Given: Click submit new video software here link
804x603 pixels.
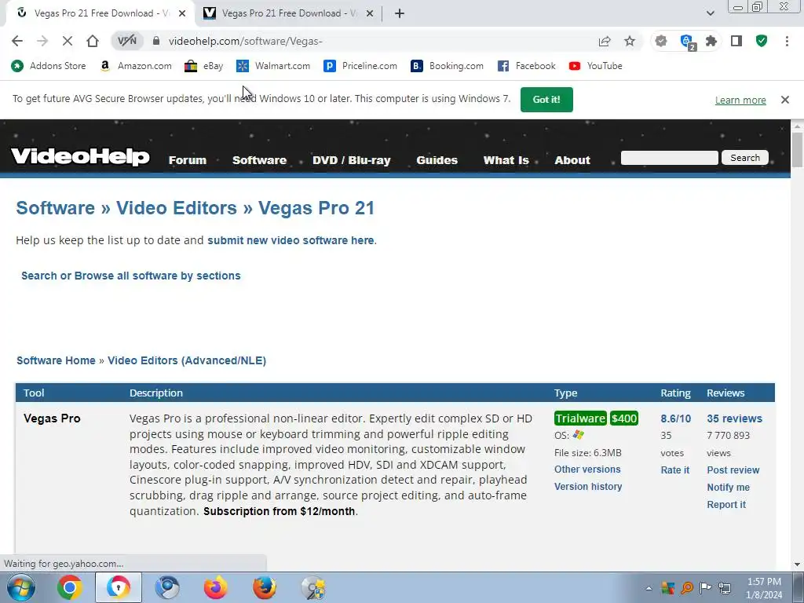Looking at the screenshot, I should pyautogui.click(x=291, y=240).
